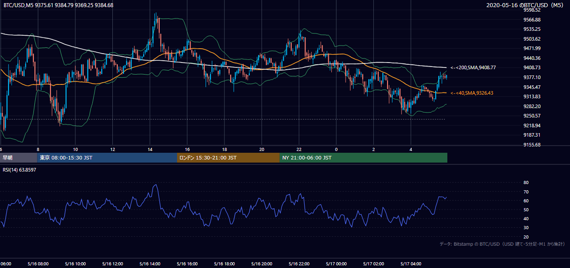Click the 5/17 00:00 time label
The height and width of the screenshot is (268, 570).
pyautogui.click(x=336, y=264)
